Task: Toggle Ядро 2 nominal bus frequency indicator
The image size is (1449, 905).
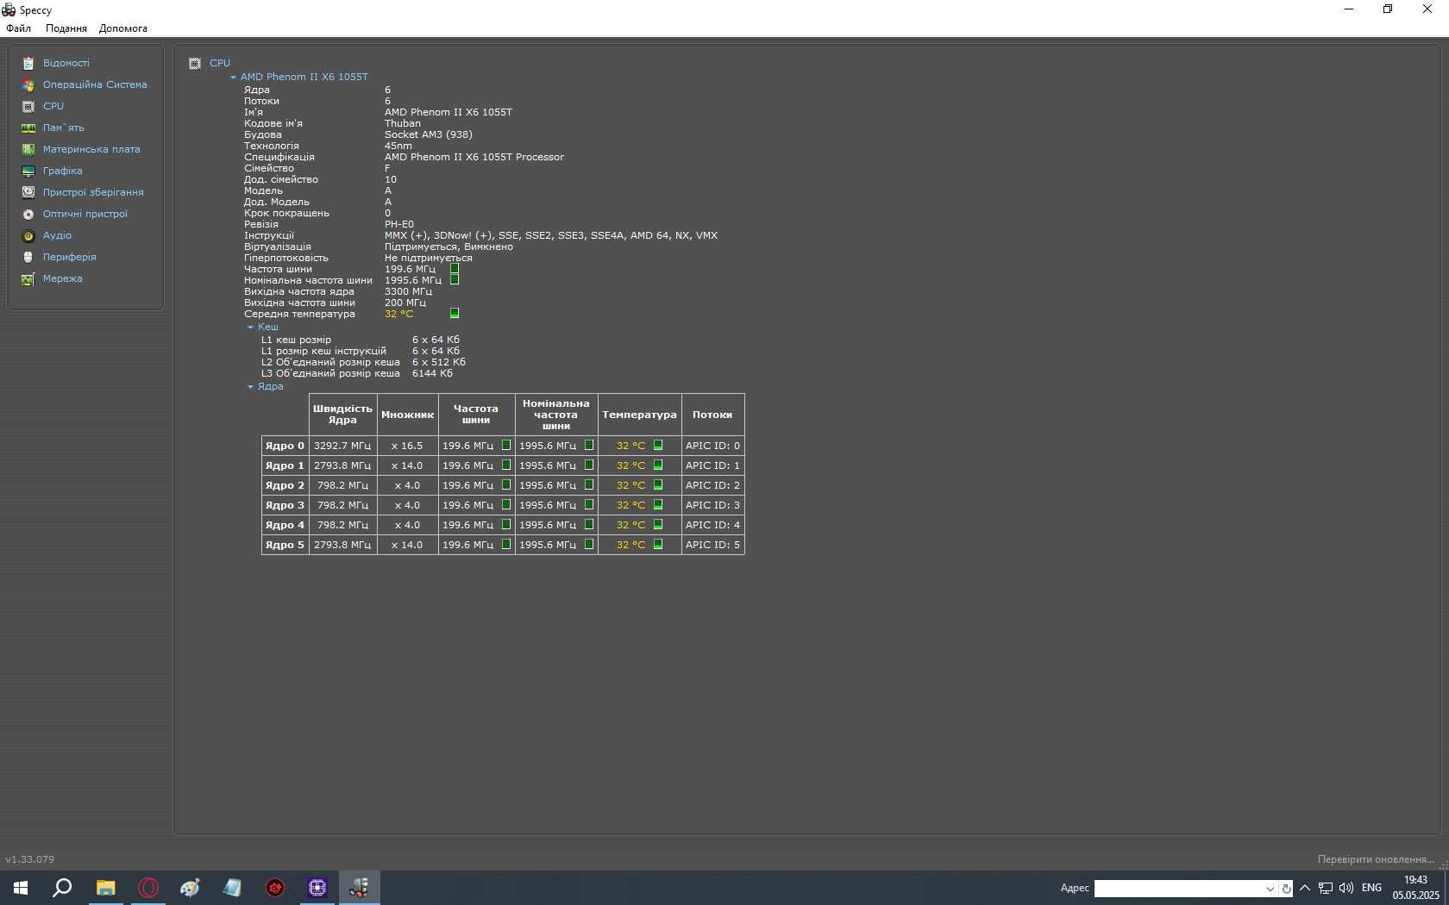Action: pyautogui.click(x=589, y=485)
